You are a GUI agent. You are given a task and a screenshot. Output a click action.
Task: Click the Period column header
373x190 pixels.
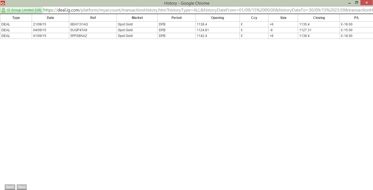click(177, 18)
